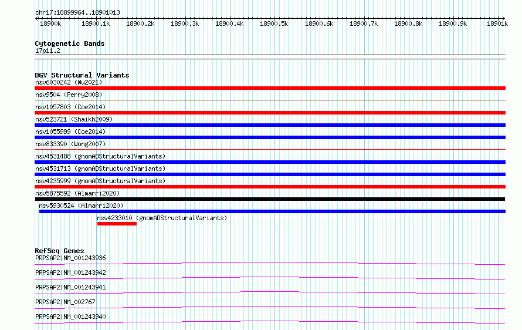Click the nsv5875592 (Almarri2020) label
This screenshot has height=330, width=522.
(77, 193)
